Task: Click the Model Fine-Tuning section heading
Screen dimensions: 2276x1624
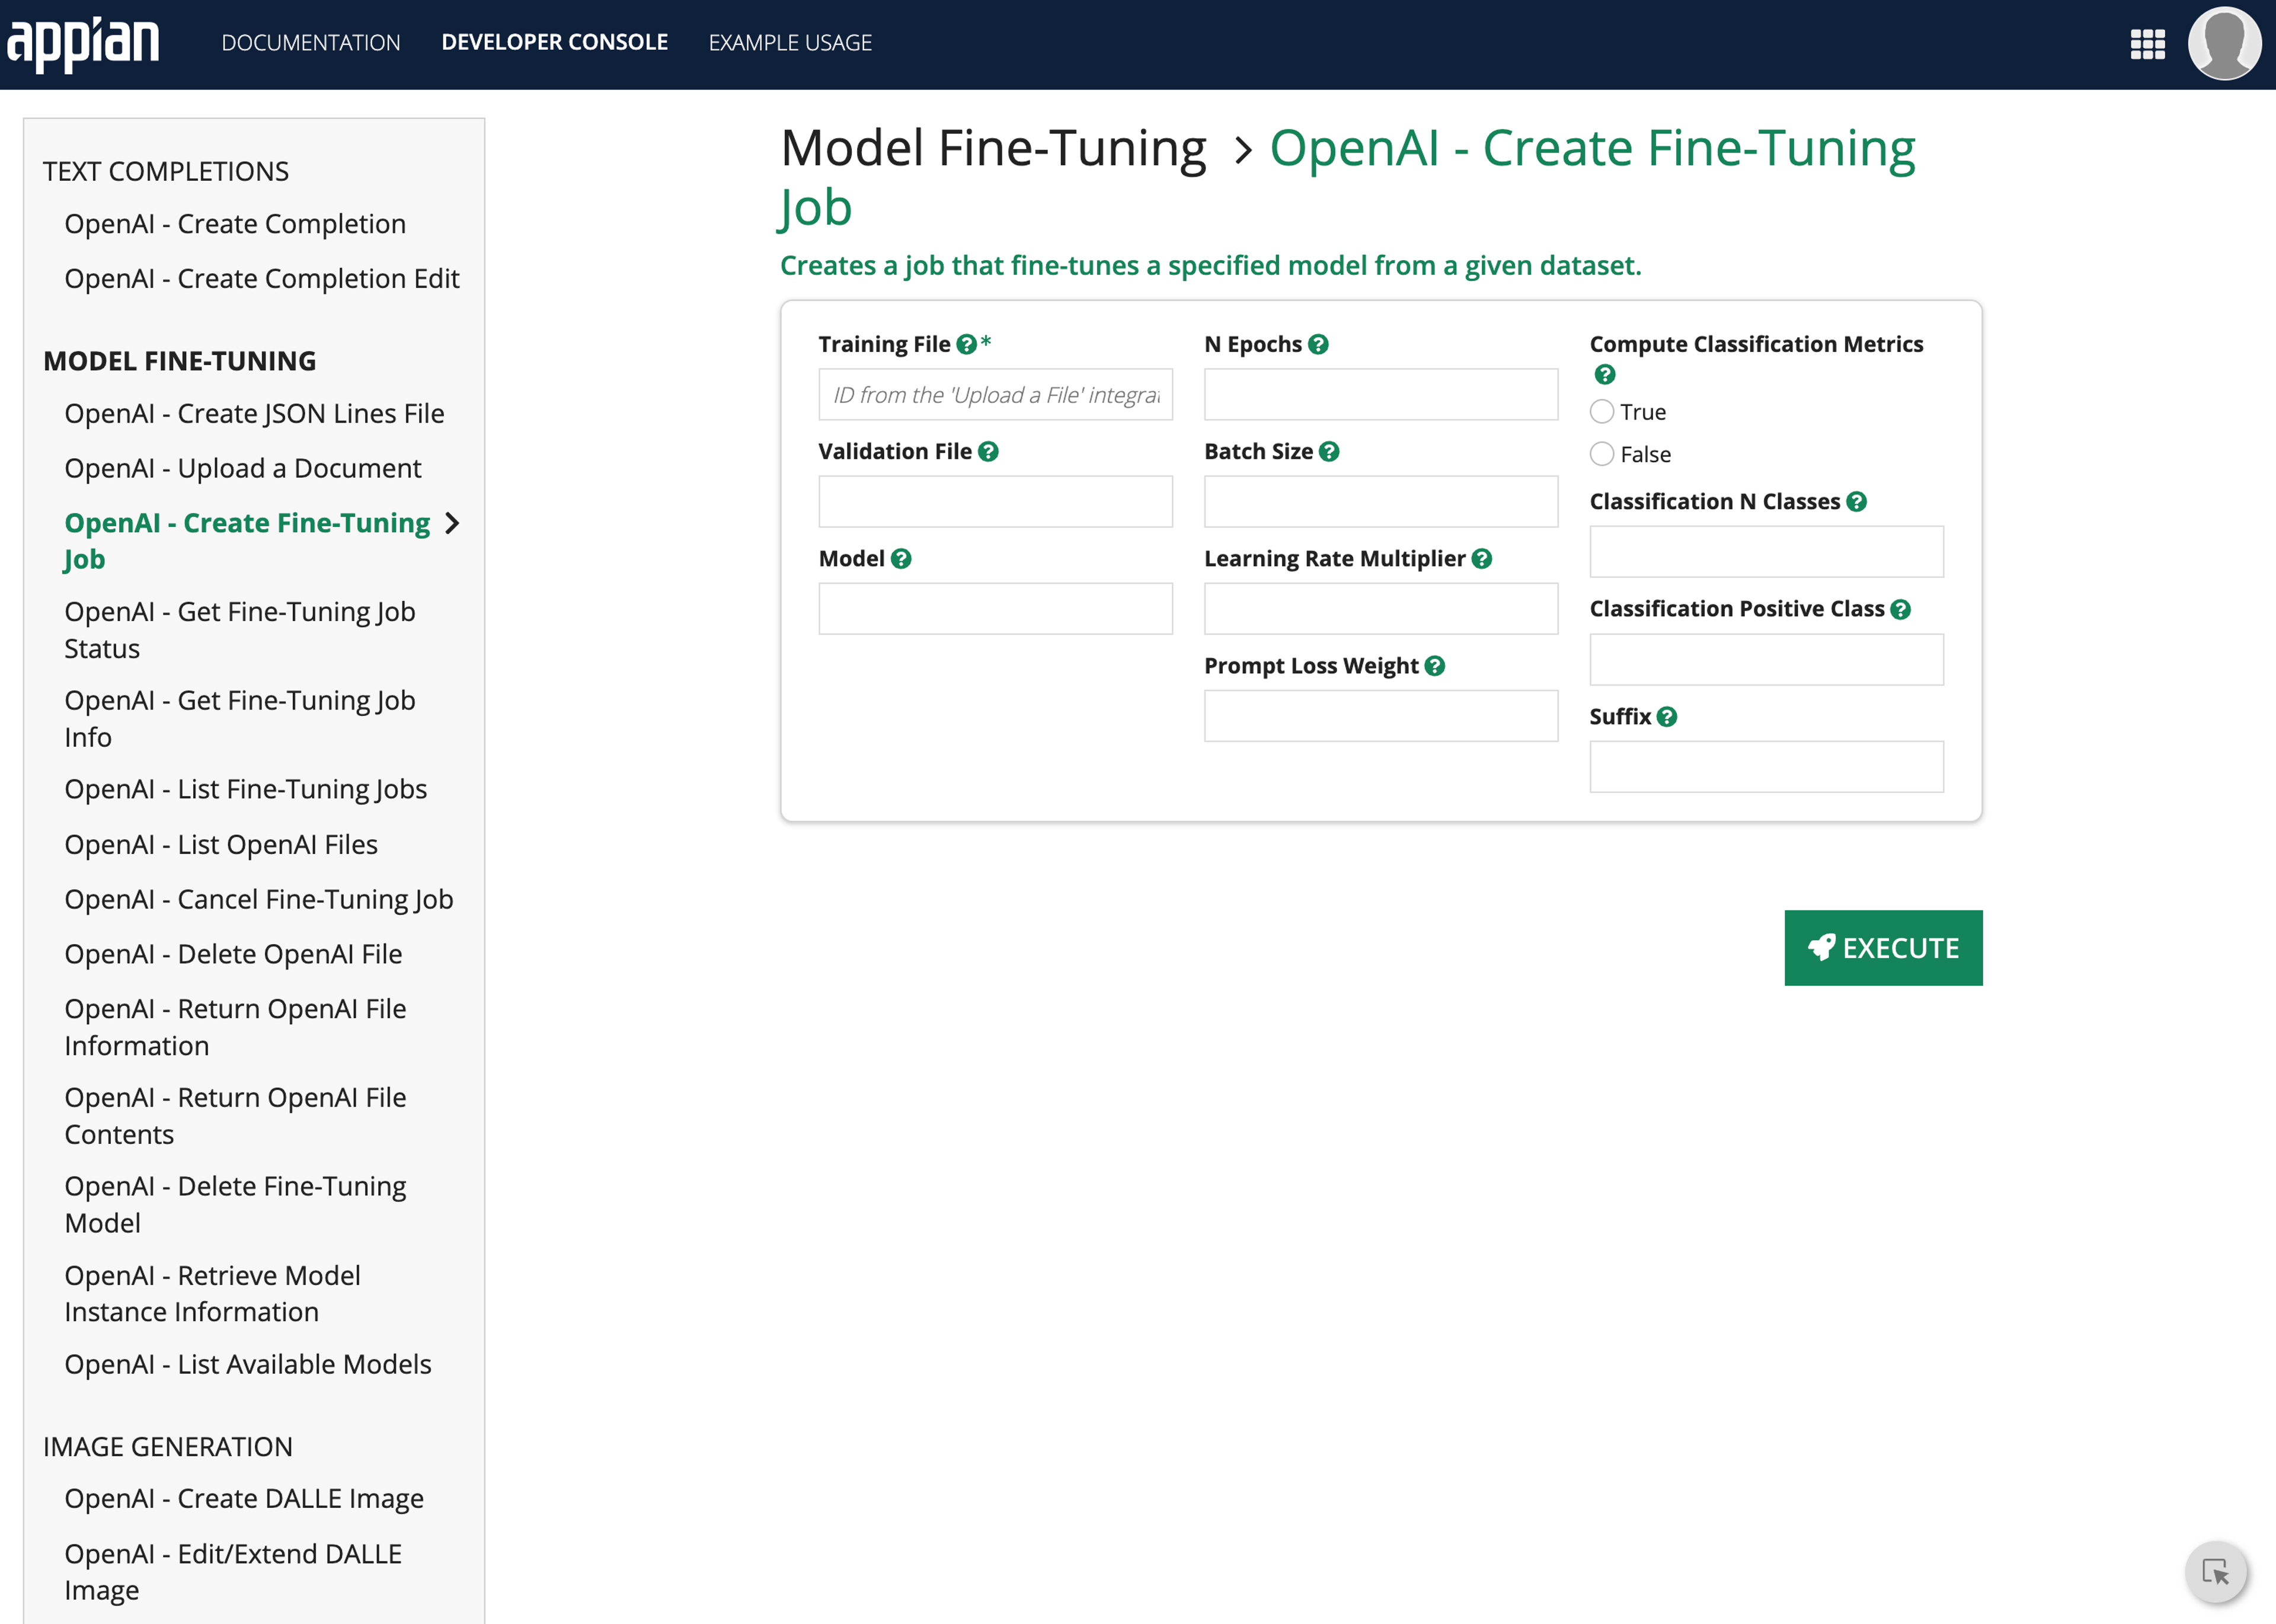Action: 180,361
